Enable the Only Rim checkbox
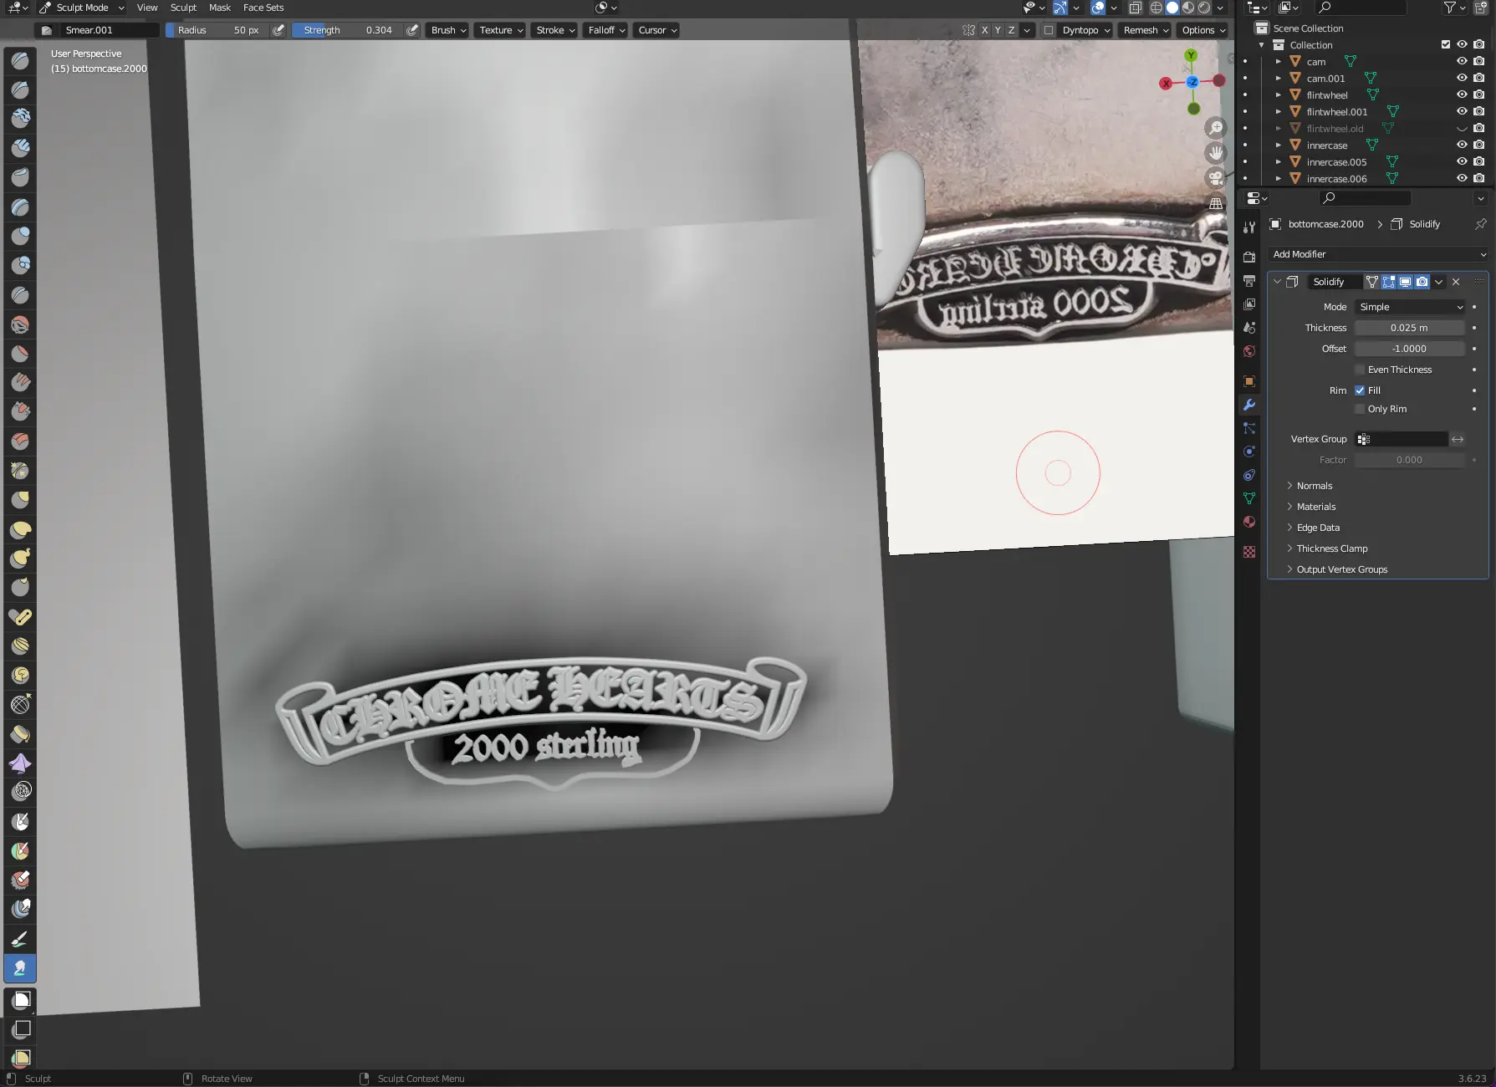This screenshot has width=1496, height=1087. tap(1360, 409)
